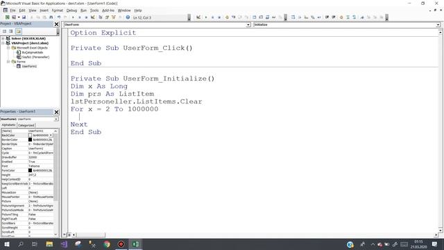Toggle Design Mode on the Standard toolbar
This screenshot has height=250, width=444.
click(92, 17)
